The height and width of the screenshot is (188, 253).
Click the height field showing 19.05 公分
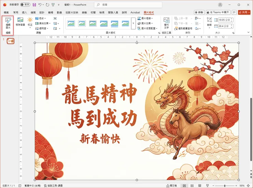224,20
